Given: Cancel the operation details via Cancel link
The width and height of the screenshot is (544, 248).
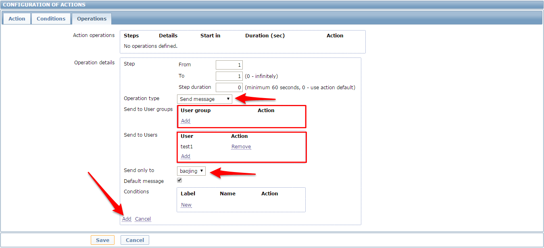Looking at the screenshot, I should click(143, 219).
